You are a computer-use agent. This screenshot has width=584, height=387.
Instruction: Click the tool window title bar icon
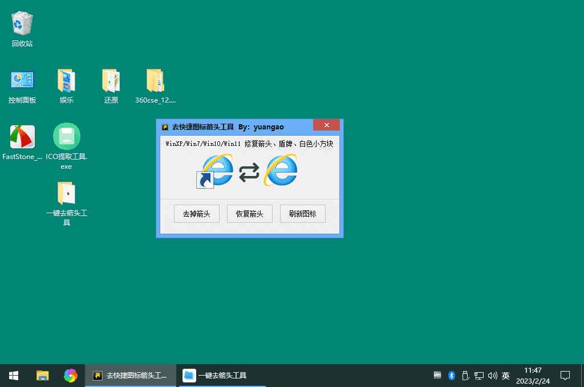[x=165, y=127]
